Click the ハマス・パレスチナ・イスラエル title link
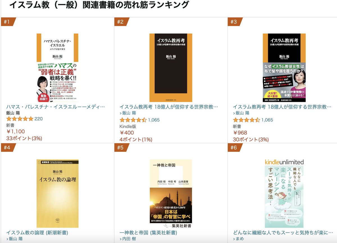Viewport: 337px width, 243px height. [x=56, y=107]
